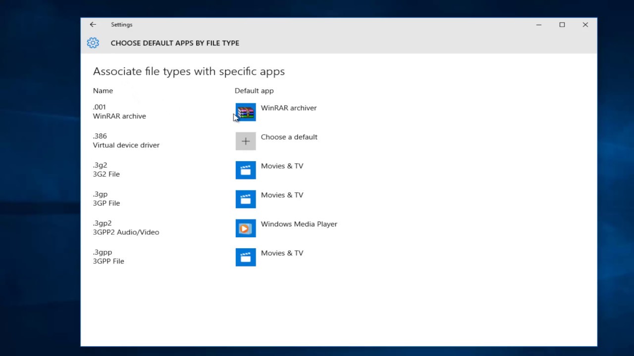Click the Settings gear icon in header
This screenshot has width=634, height=356.
coord(93,43)
